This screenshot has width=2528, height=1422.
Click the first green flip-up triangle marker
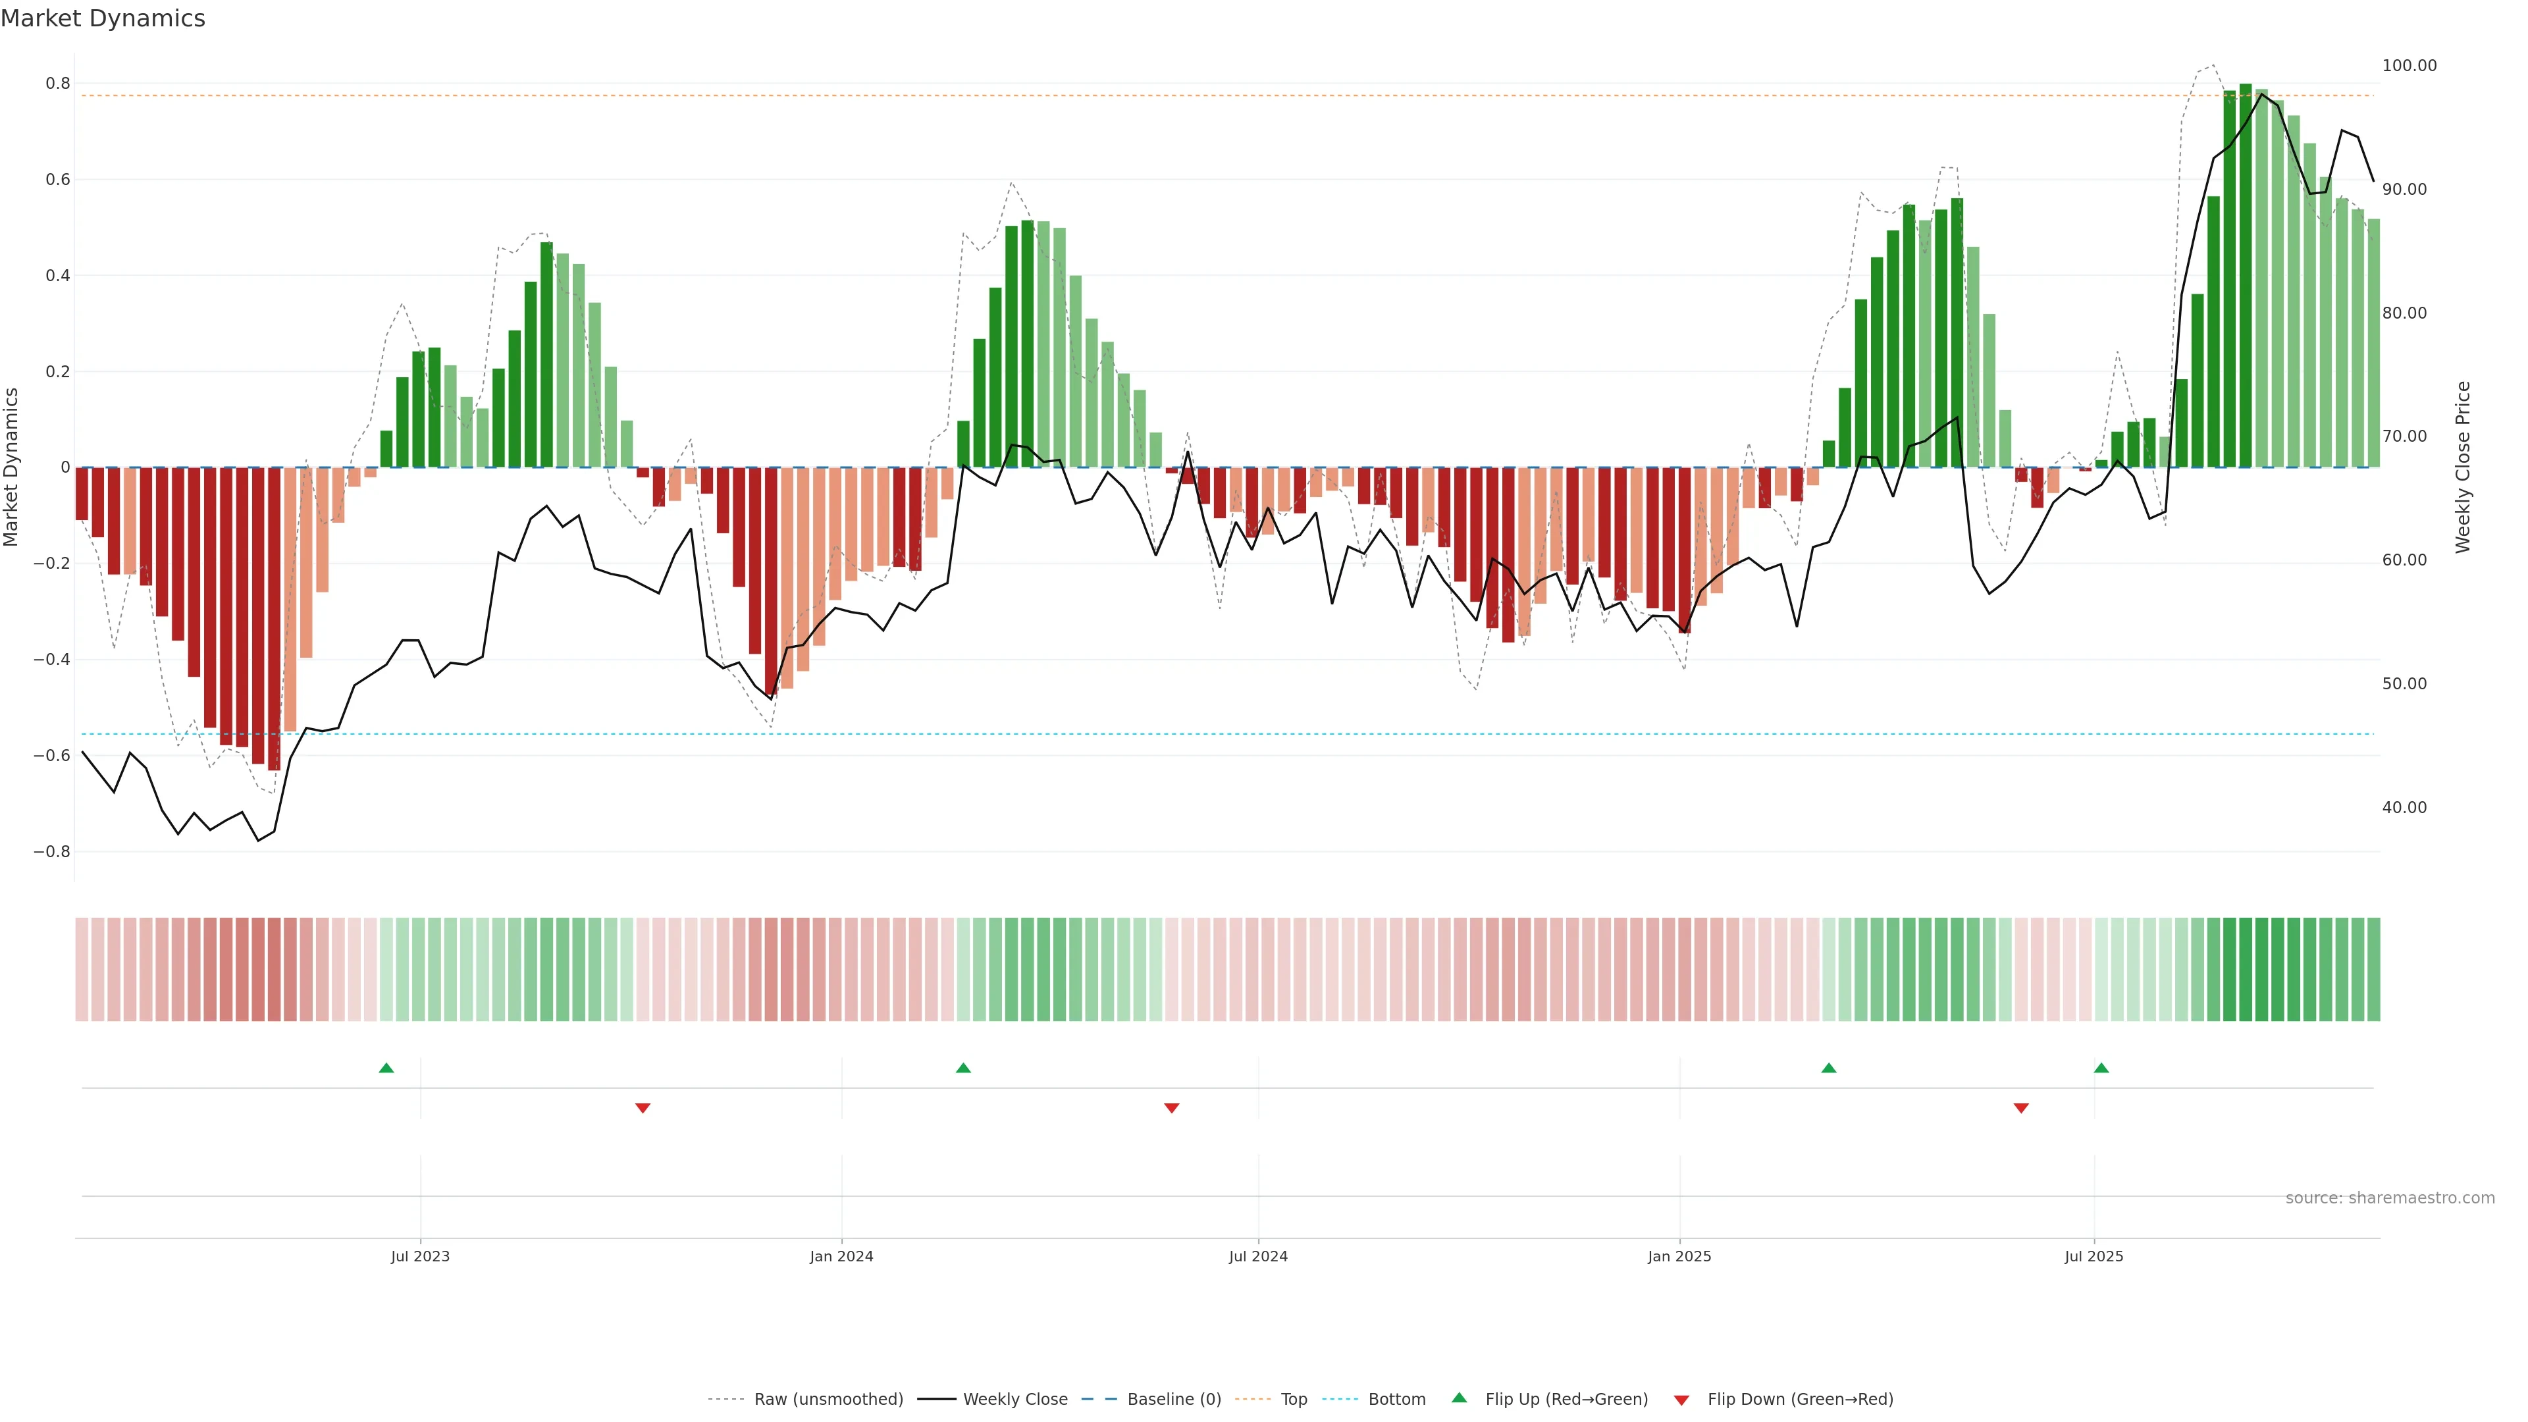coord(386,1068)
